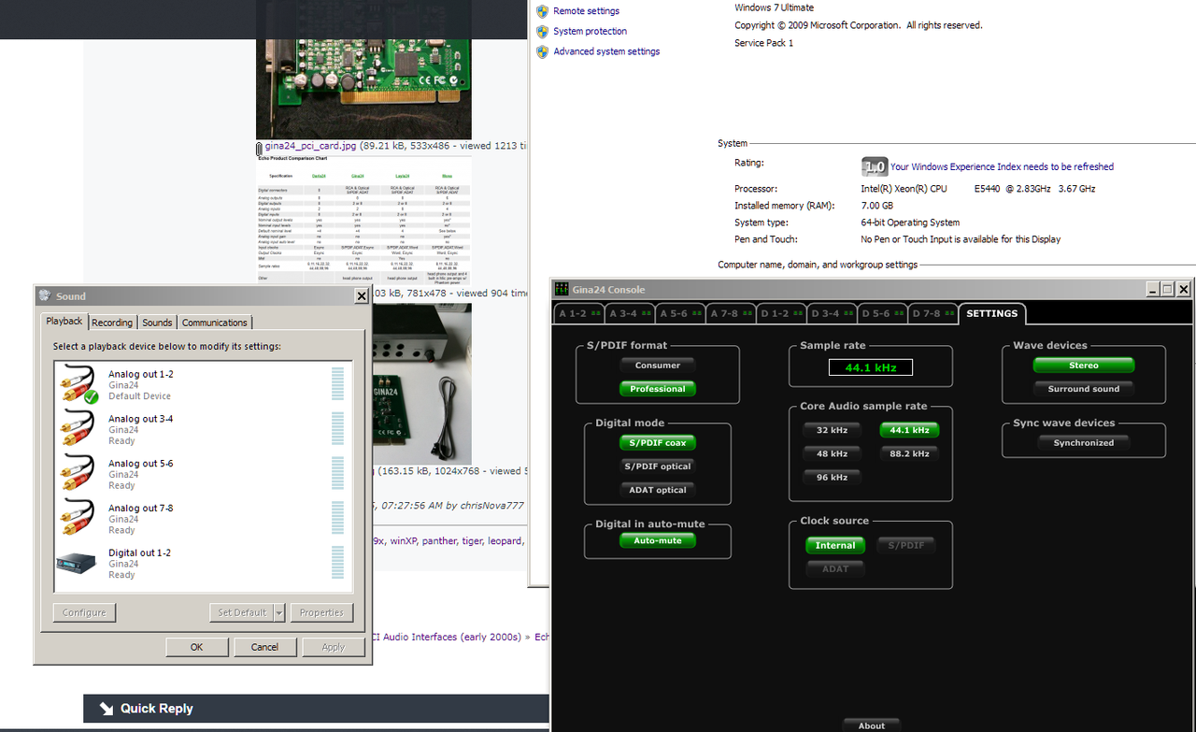The image size is (1196, 732).
Task: Open the A 3-4 console tab
Action: point(629,314)
